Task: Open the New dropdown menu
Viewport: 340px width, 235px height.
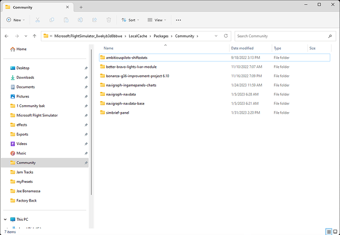Action: click(x=15, y=20)
